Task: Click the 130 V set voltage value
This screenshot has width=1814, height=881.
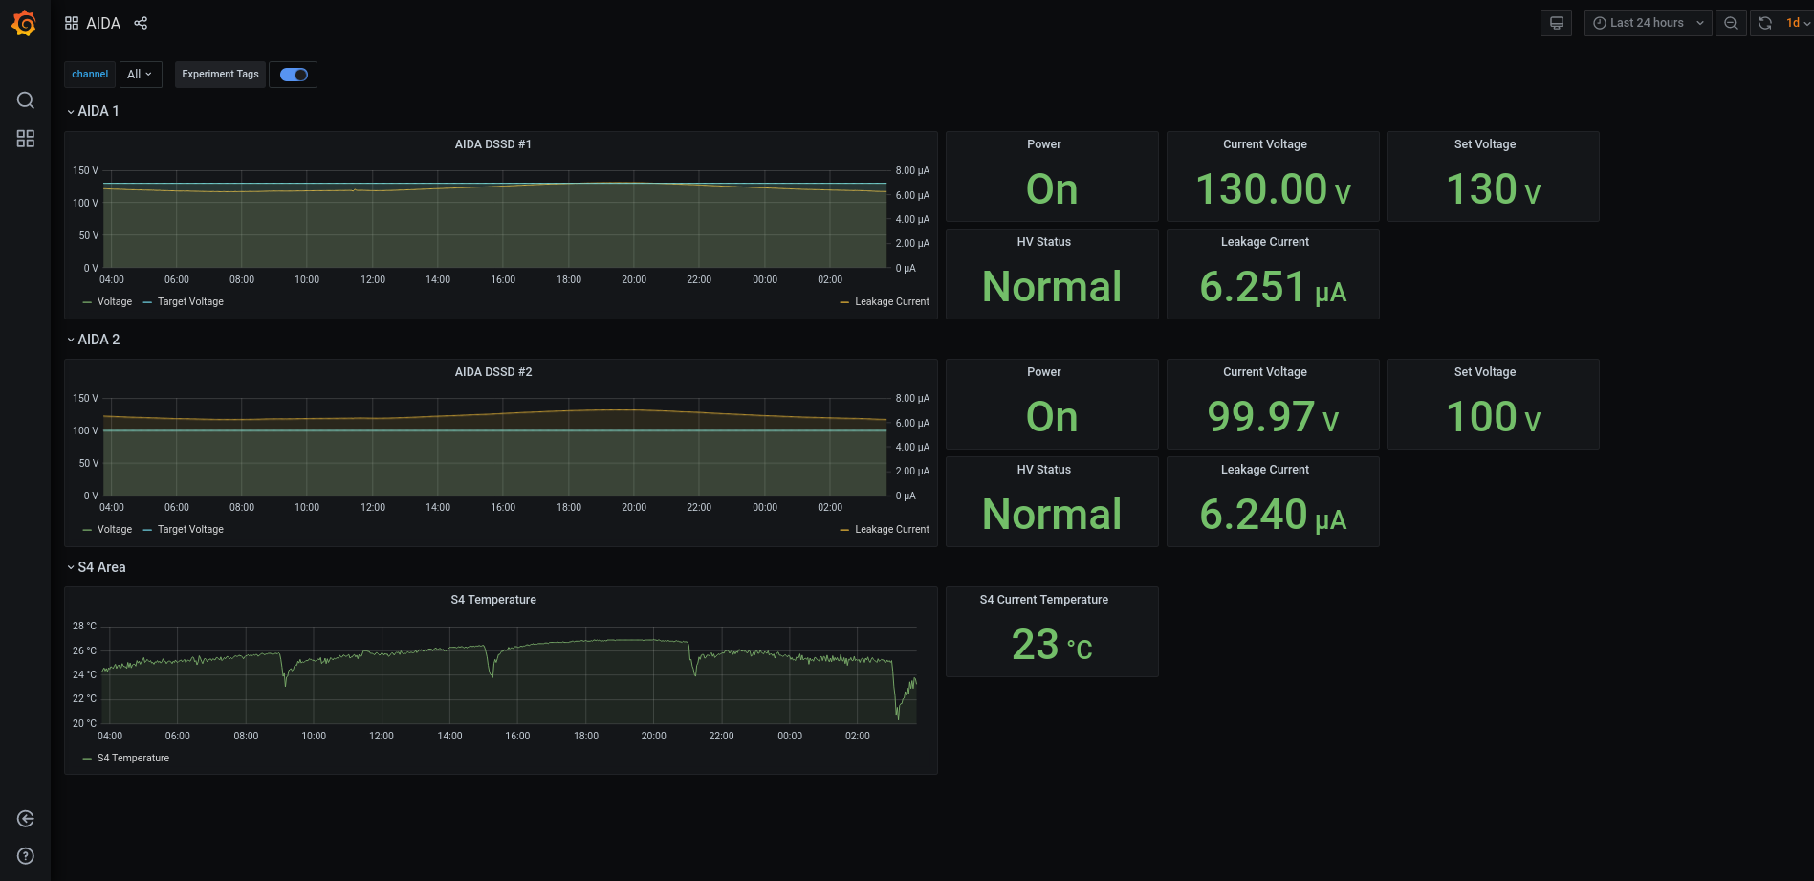Action: [1493, 189]
